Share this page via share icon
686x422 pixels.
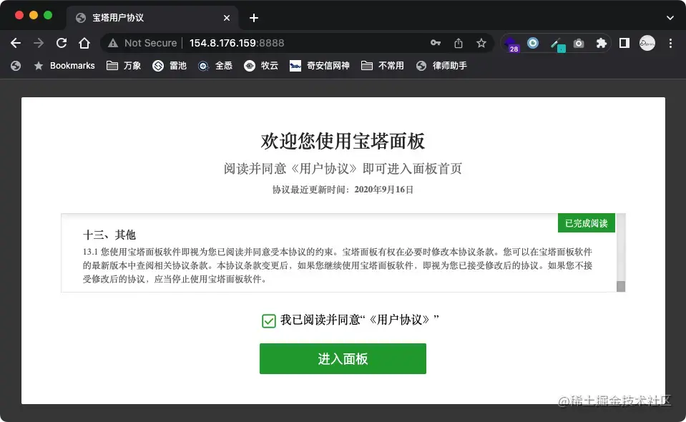458,43
